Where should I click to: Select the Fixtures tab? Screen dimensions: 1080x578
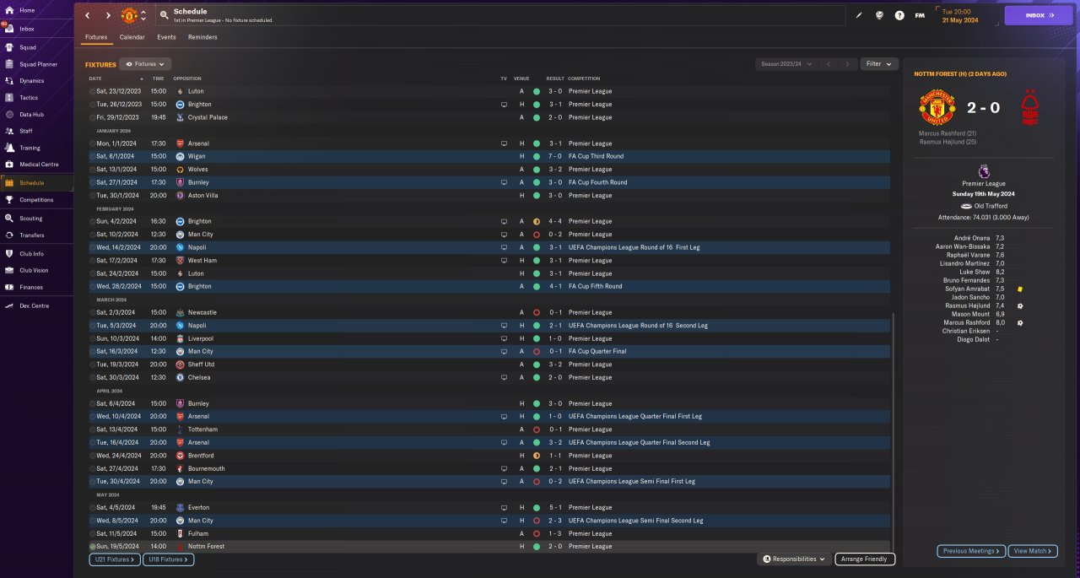tap(95, 37)
